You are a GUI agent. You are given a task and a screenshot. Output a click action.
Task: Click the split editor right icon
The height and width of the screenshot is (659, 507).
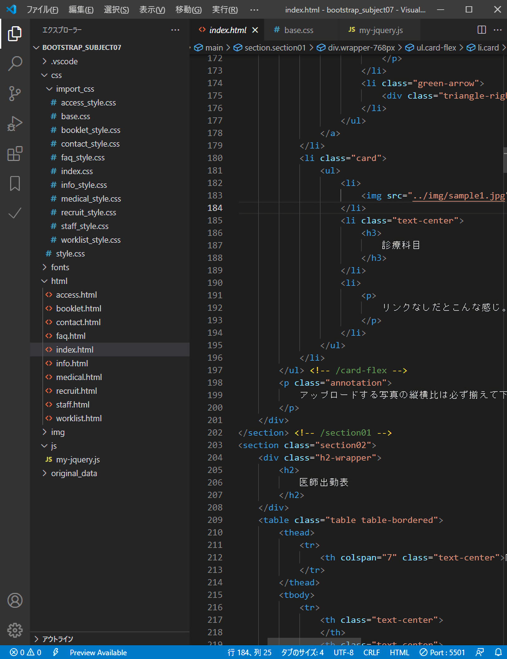[481, 30]
